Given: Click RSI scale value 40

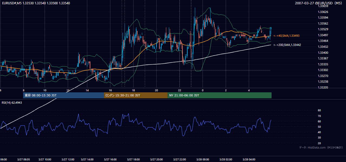Looking at the screenshot, I should (x=319, y=132).
